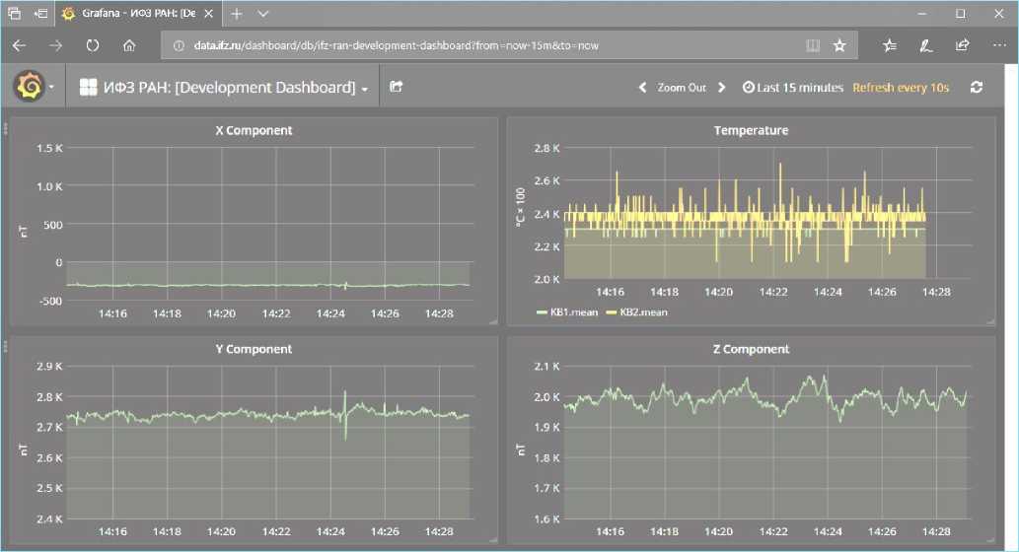Click the dashboard refresh icon
1019x552 pixels.
click(x=977, y=87)
